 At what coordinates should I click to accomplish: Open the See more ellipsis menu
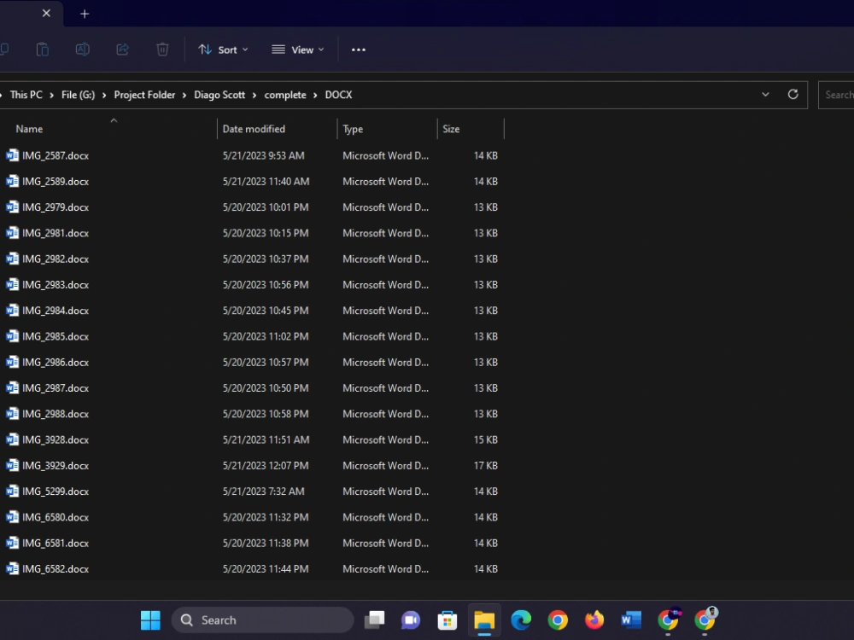point(359,49)
